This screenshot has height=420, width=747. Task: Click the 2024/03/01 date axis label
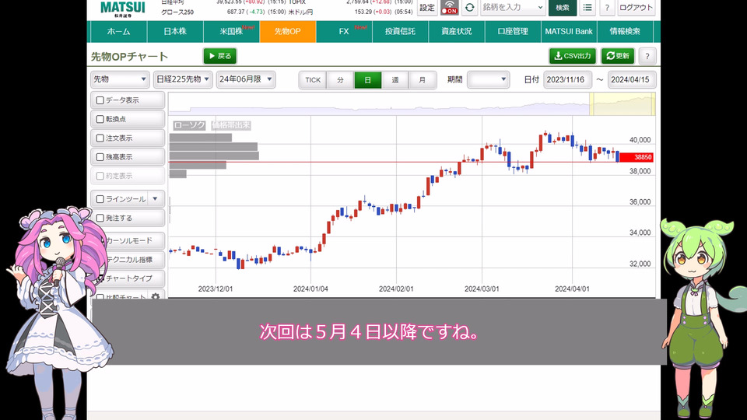(482, 289)
